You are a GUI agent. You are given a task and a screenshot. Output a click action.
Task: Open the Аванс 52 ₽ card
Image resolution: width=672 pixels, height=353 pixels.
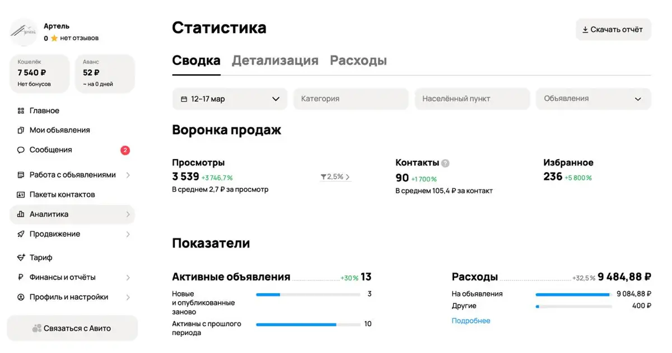click(105, 73)
